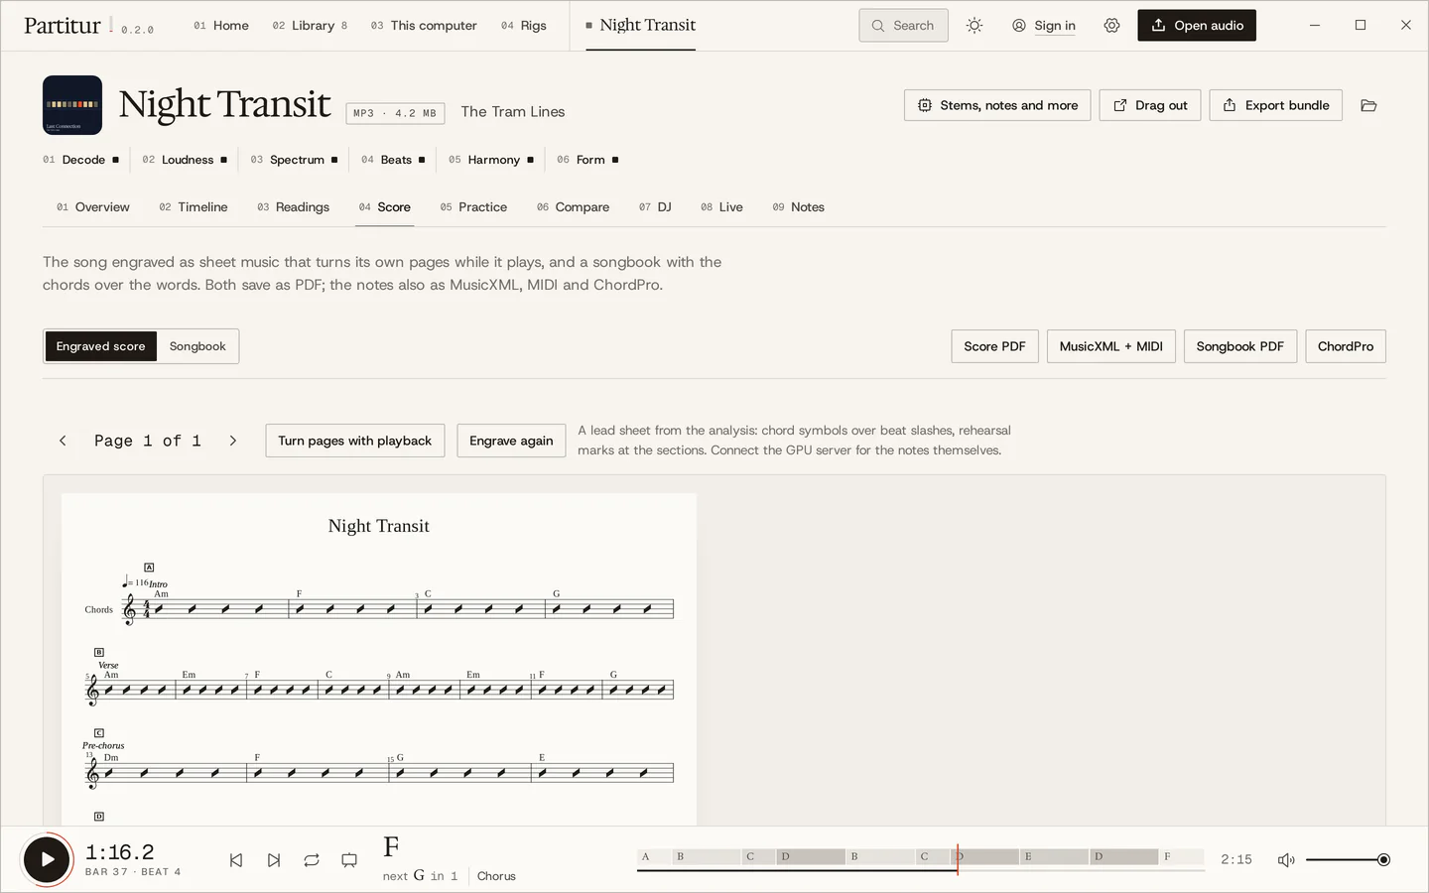The width and height of the screenshot is (1429, 893).
Task: Save the Songbook PDF
Action: click(1239, 346)
